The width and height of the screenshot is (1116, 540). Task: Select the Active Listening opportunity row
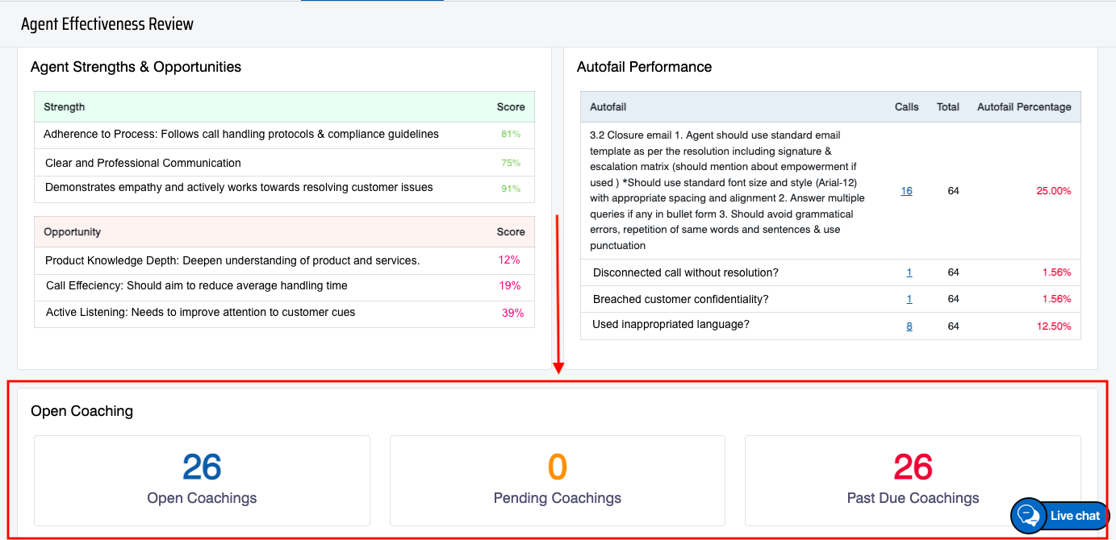pyautogui.click(x=200, y=313)
